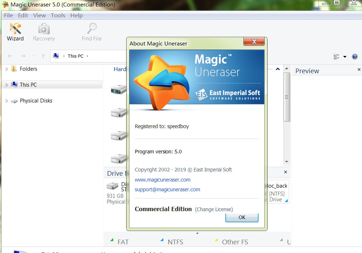Image resolution: width=362 pixels, height=253 pixels.
Task: Open the Tools menu
Action: (x=58, y=16)
